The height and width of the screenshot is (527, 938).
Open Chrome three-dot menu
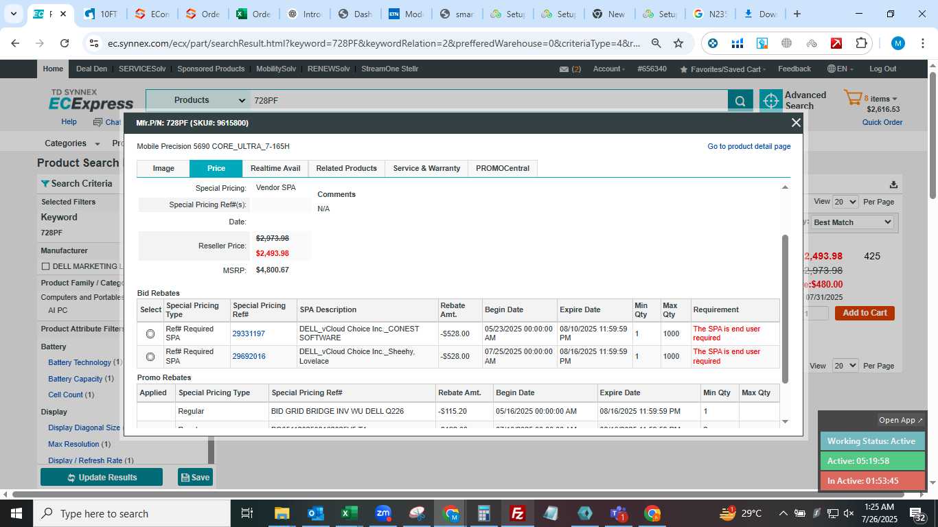pos(922,43)
